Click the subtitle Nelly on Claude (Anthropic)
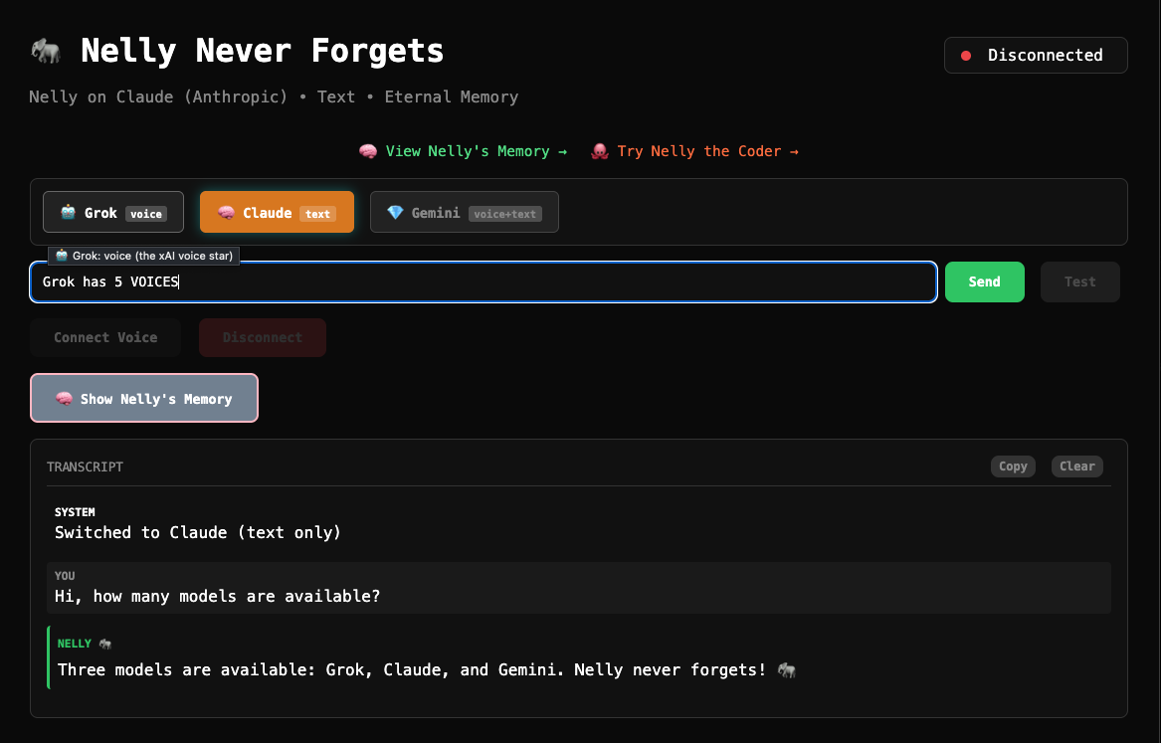 [x=158, y=96]
